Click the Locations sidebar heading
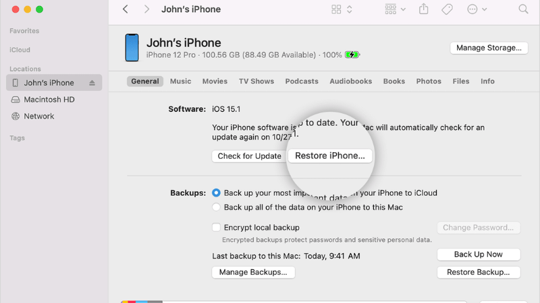Screen dimensions: 540x303 click(25, 69)
